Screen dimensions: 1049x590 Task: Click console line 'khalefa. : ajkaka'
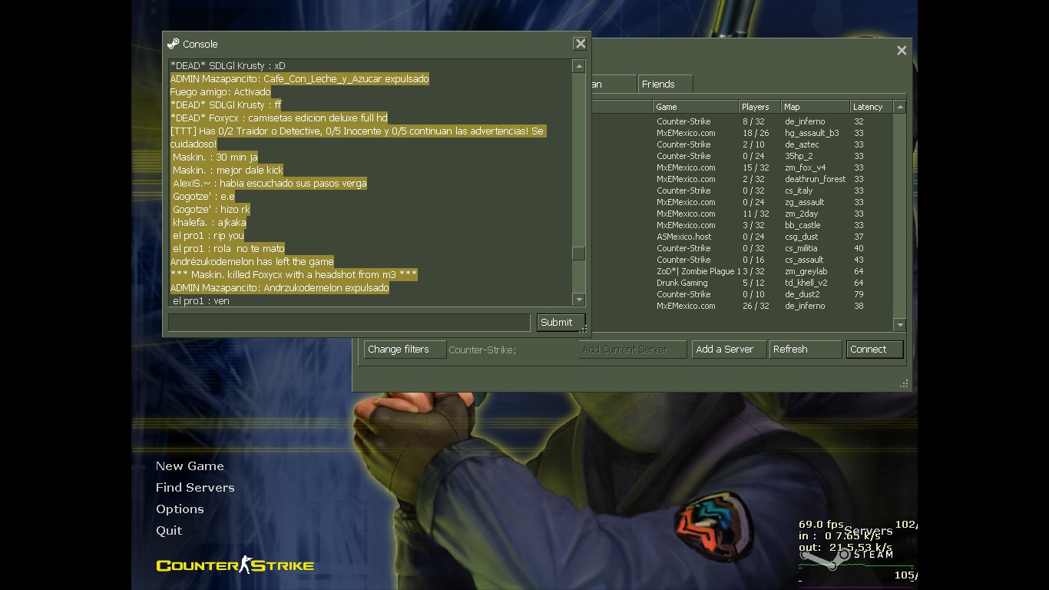click(x=209, y=223)
